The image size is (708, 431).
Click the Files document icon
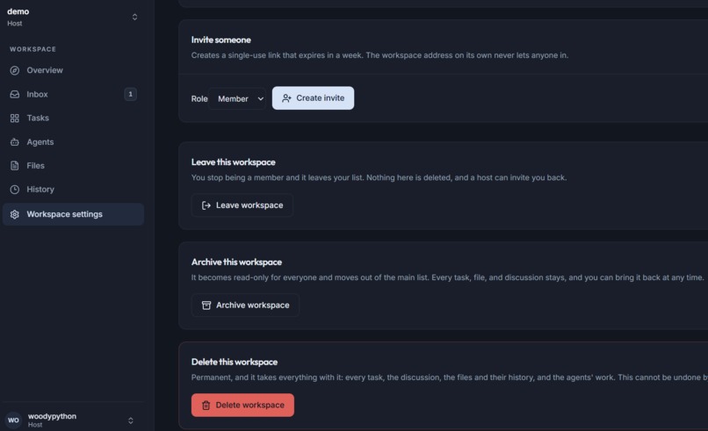(14, 166)
